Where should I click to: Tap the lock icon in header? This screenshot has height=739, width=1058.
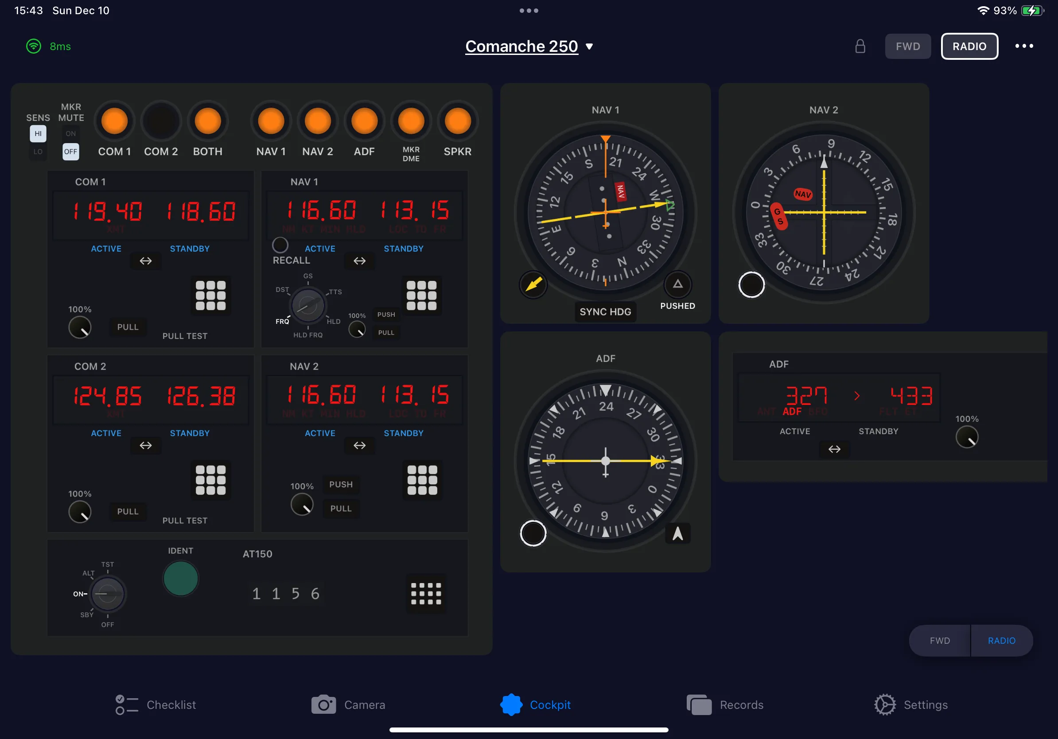(860, 46)
